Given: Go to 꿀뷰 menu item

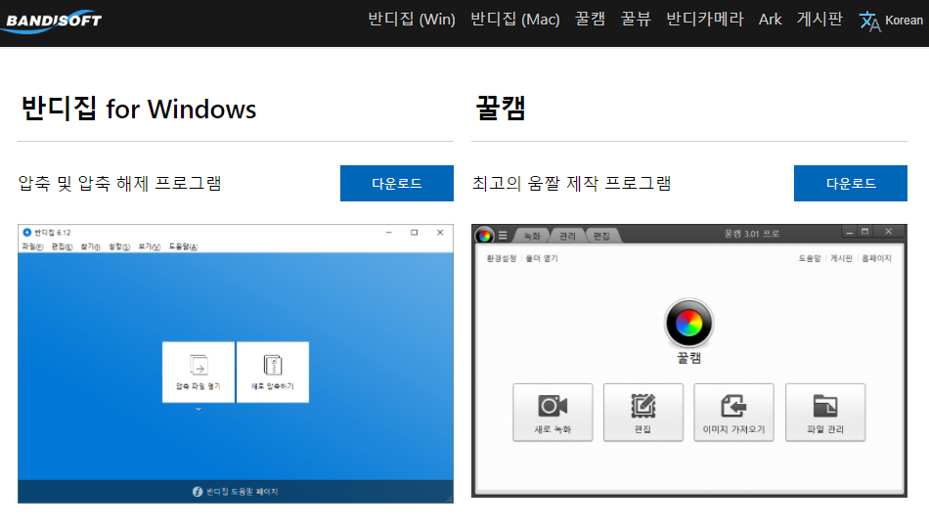Looking at the screenshot, I should (x=636, y=19).
